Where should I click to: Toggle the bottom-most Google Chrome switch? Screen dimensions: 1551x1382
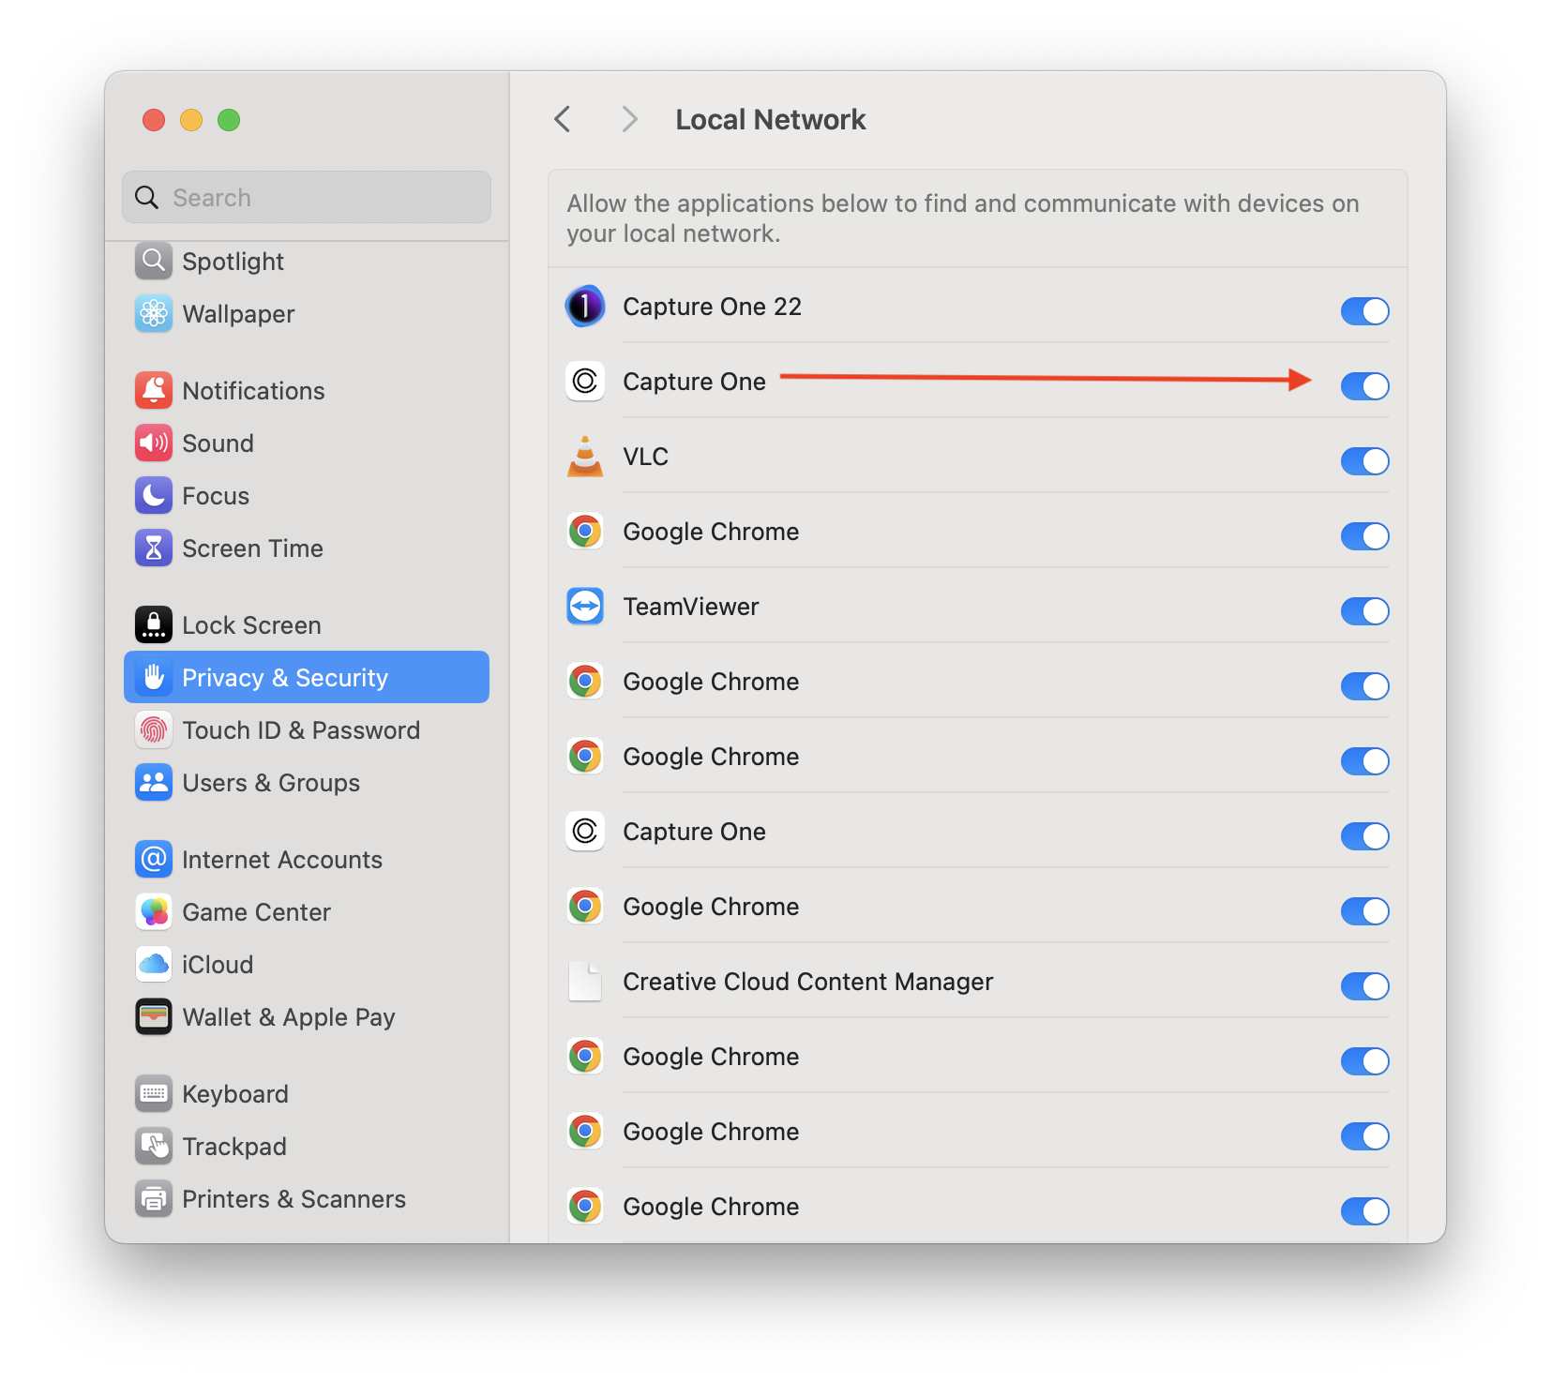[x=1364, y=1210]
